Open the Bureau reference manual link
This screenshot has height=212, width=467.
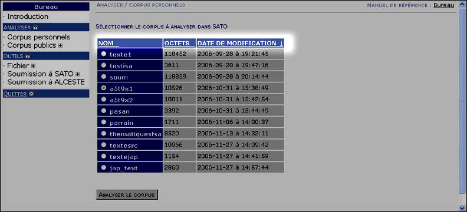pyautogui.click(x=444, y=5)
